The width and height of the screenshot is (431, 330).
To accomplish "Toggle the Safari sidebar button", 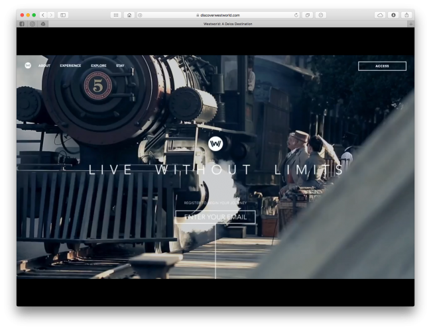I will pos(63,15).
